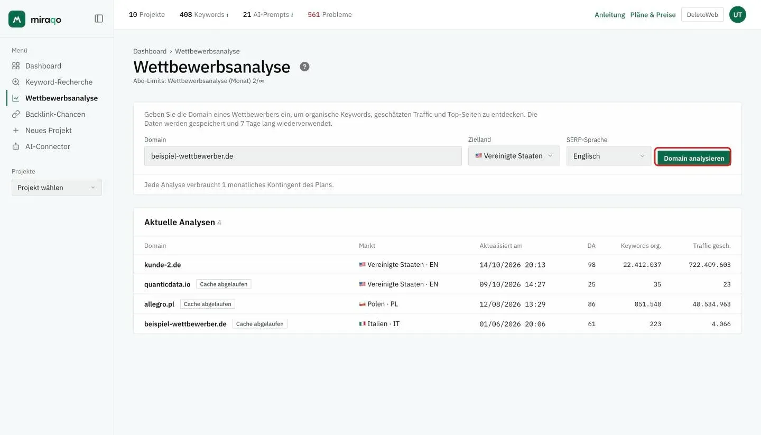Collapse the sidebar with the panel icon

point(99,18)
